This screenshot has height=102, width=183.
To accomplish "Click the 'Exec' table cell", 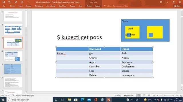I will [104, 71].
